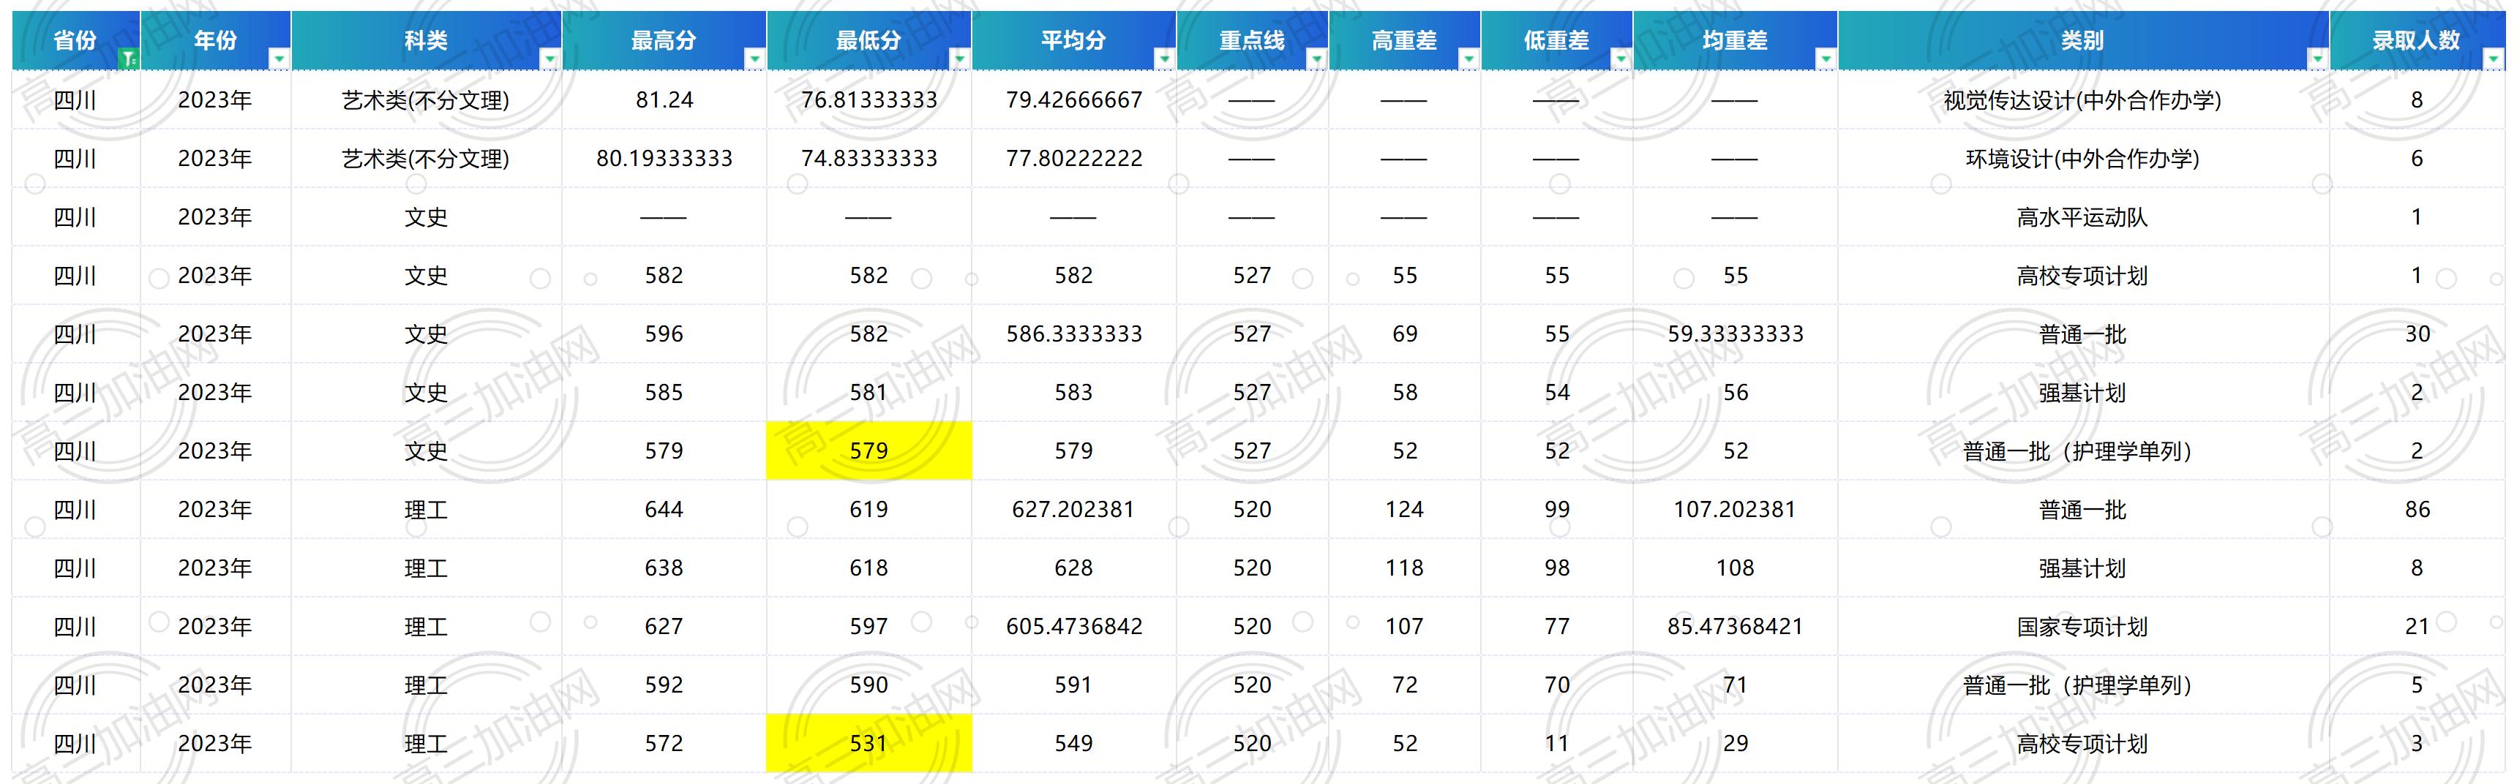
Task: Click the 581 lowest score cell
Action: click(869, 393)
